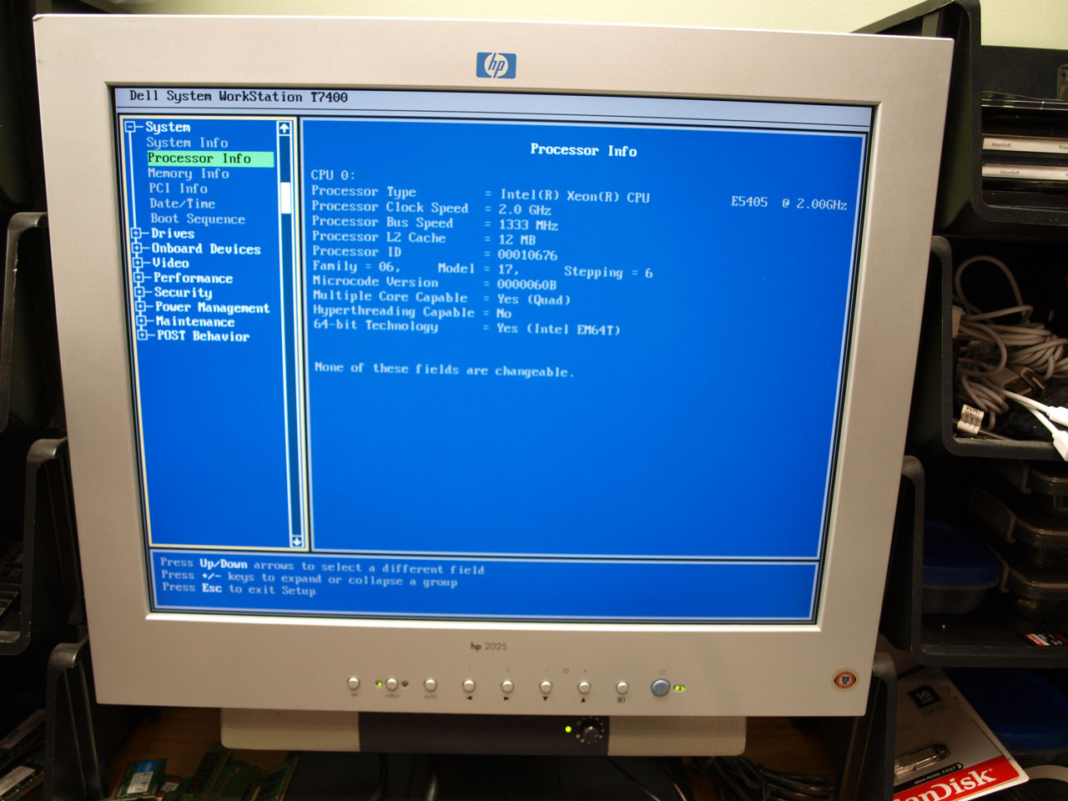Click the 'Stepping = 6' text
Viewport: 1068px width, 801px height.
coord(608,272)
